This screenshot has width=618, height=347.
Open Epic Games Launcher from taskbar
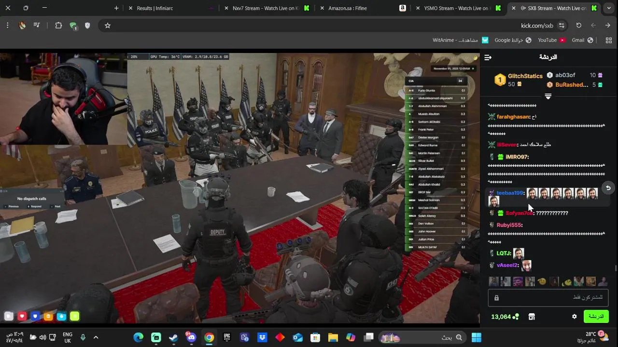(x=227, y=337)
